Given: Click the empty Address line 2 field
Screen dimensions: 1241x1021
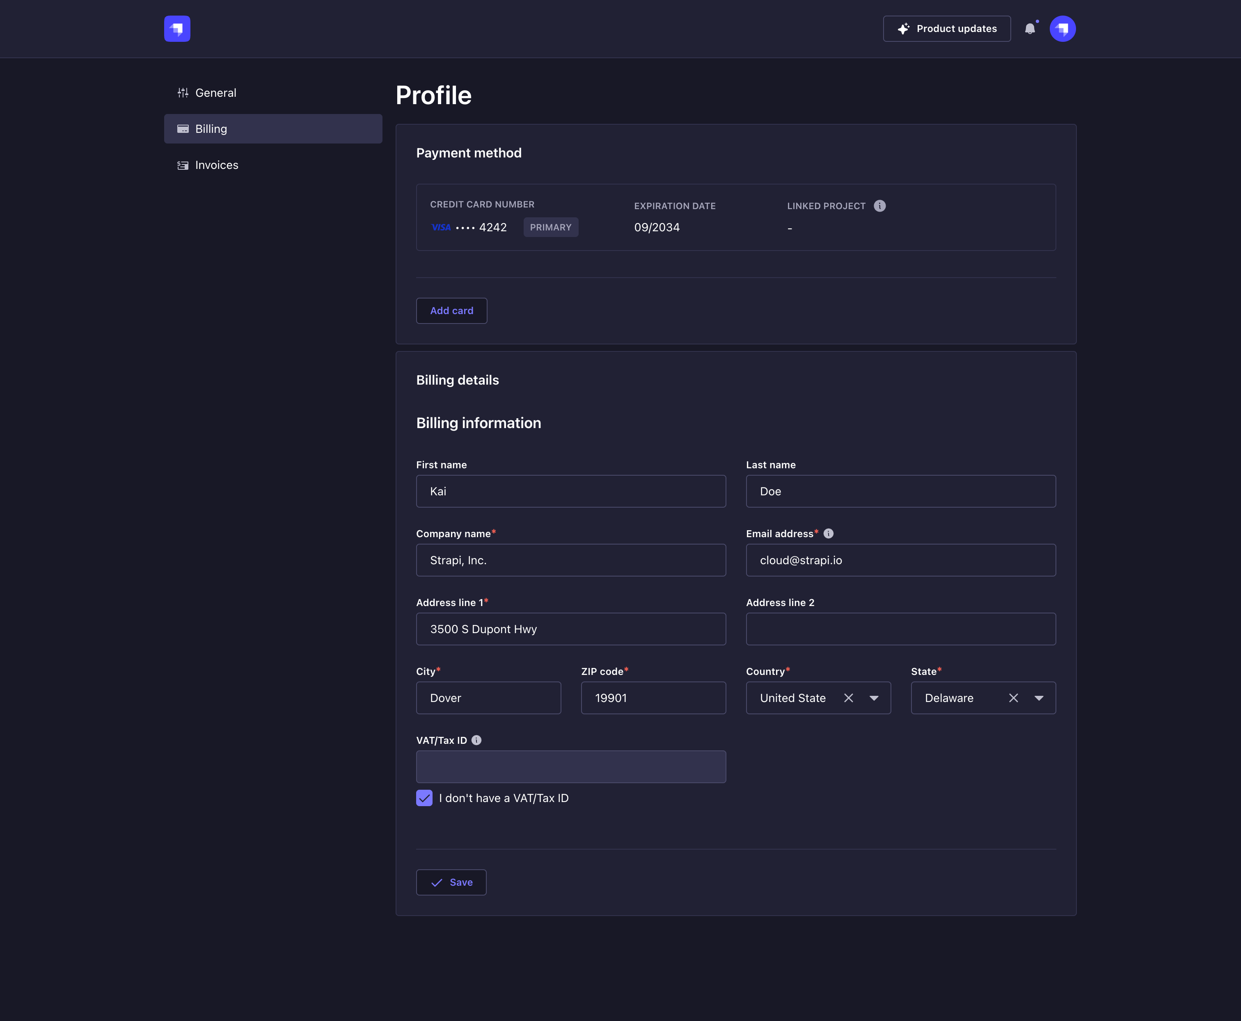Looking at the screenshot, I should click(900, 629).
